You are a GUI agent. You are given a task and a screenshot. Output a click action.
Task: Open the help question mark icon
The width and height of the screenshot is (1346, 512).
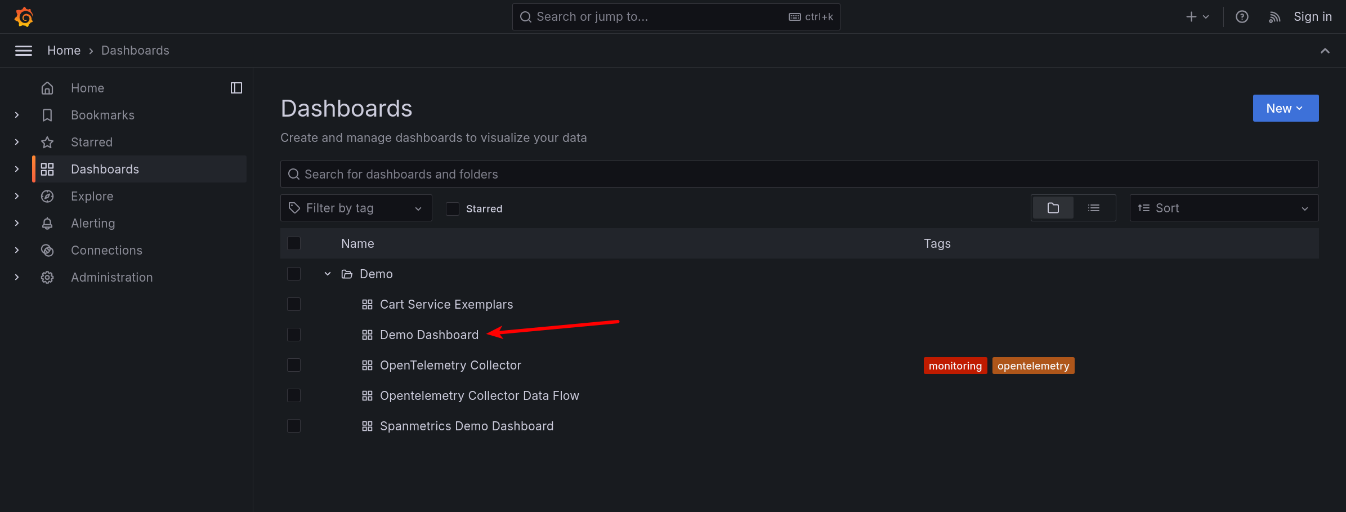pos(1241,16)
